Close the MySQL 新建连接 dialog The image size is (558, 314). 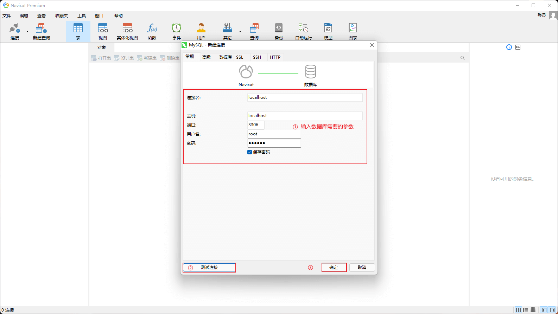(372, 45)
